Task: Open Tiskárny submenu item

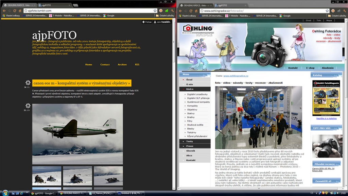Action: tap(191, 132)
